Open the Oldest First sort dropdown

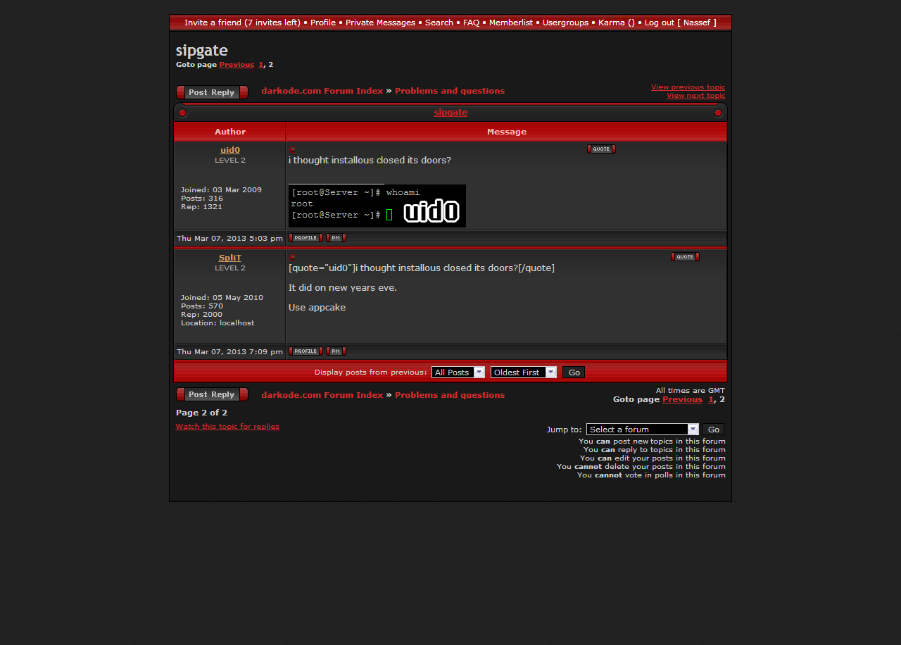[x=523, y=372]
